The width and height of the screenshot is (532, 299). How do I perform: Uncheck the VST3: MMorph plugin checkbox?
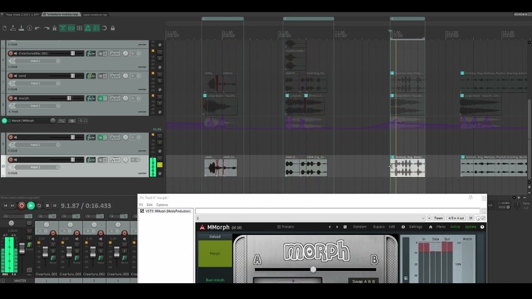click(142, 211)
